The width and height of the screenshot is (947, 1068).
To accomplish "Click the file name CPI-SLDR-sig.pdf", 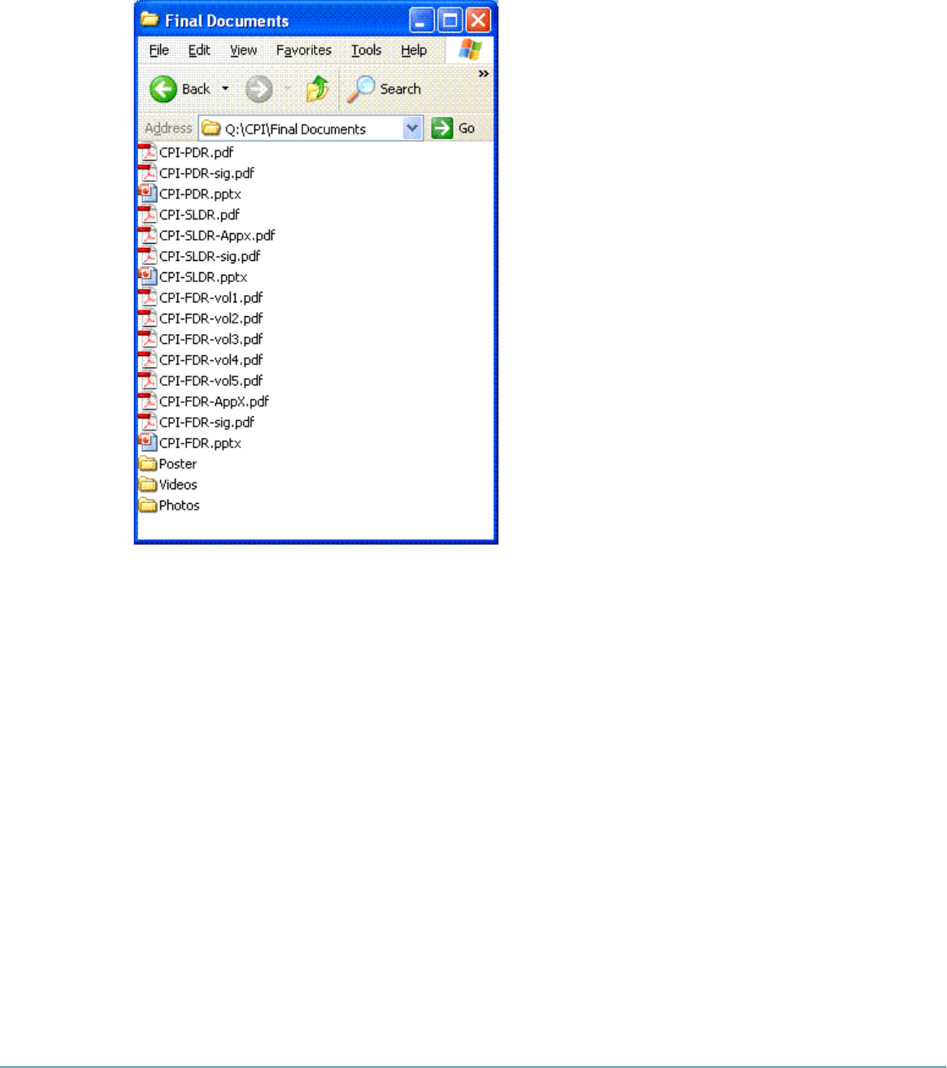I will [x=210, y=256].
